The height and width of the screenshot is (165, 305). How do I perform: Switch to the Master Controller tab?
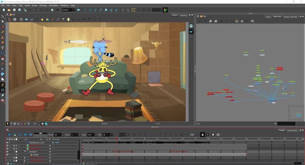[x=290, y=17]
